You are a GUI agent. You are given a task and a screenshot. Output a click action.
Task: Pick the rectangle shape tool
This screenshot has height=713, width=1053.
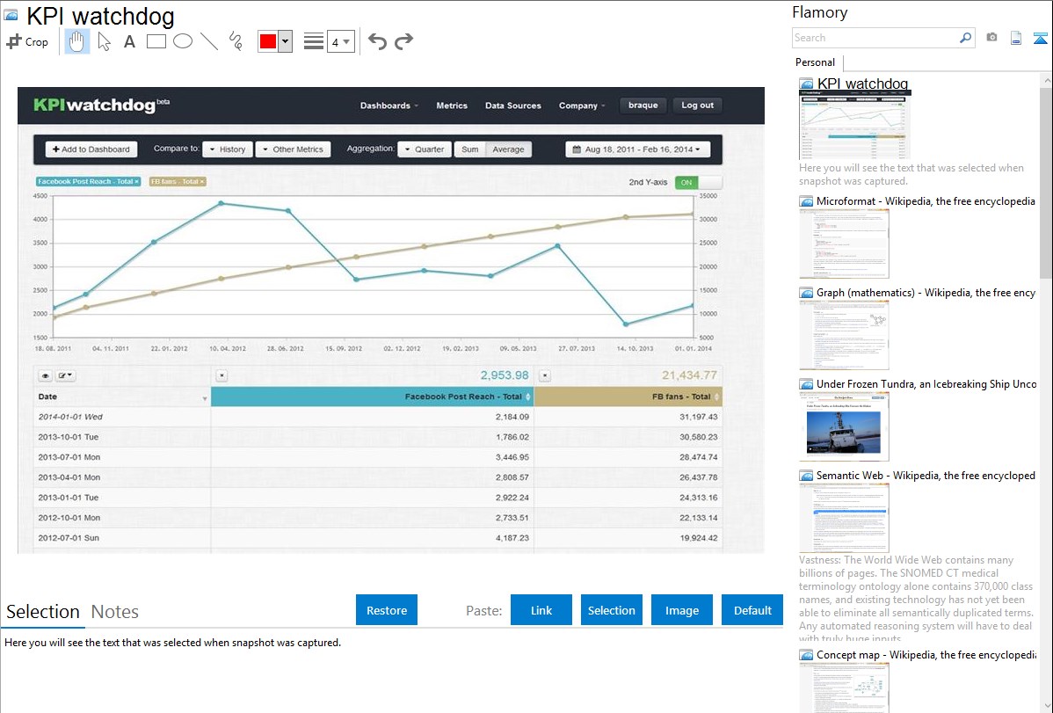pos(156,41)
